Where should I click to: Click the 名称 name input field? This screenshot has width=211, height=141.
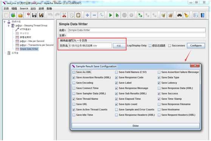137,30
